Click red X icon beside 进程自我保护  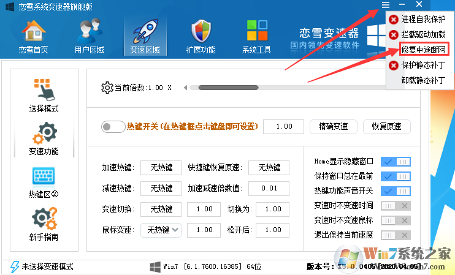point(394,20)
